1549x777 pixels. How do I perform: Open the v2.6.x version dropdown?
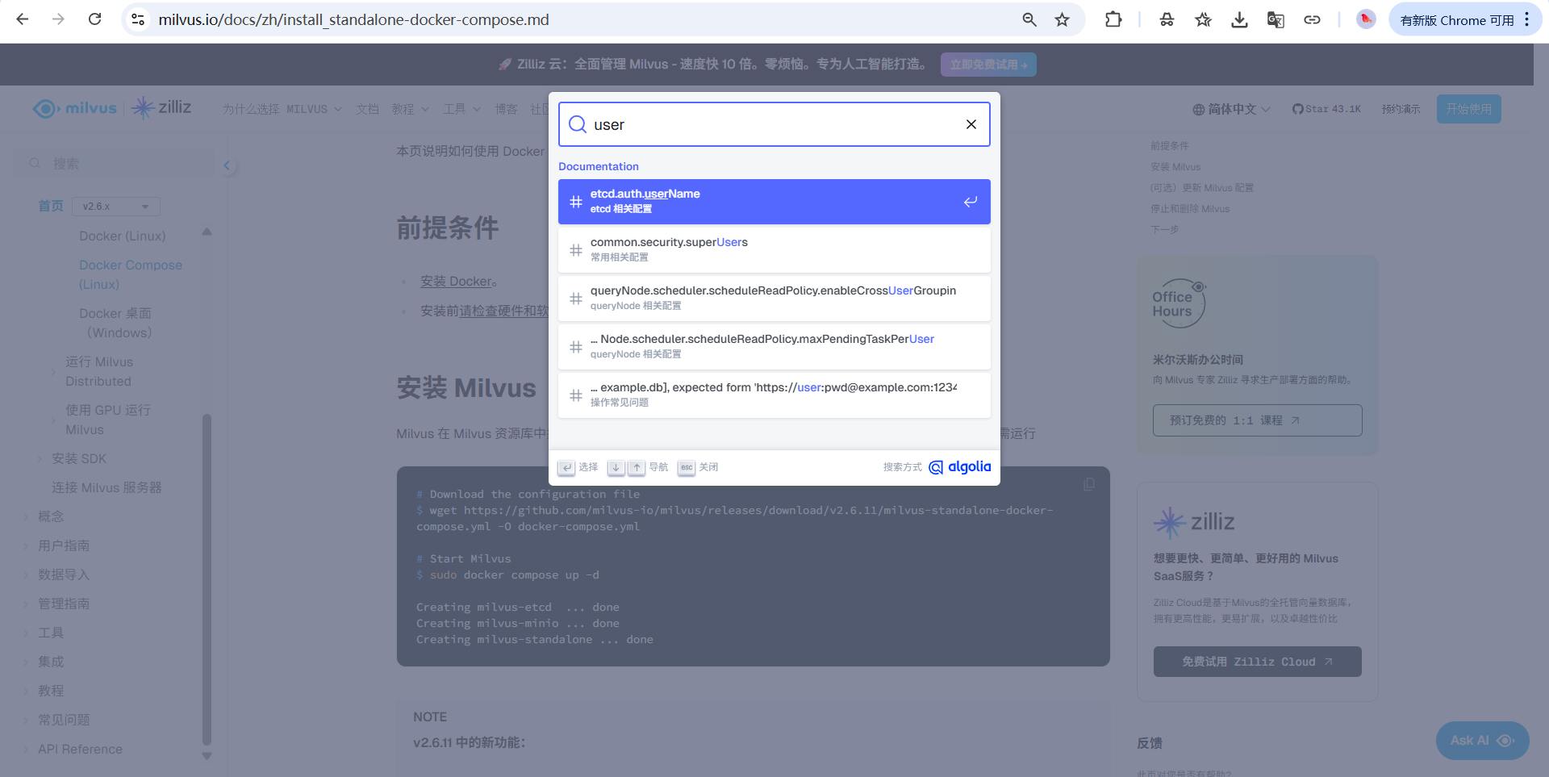(x=116, y=207)
